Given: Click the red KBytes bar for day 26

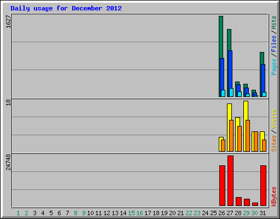Looking at the screenshot, I should tap(222, 186).
